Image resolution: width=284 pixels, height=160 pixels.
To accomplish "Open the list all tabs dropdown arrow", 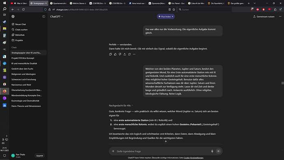I will pos(255,3).
